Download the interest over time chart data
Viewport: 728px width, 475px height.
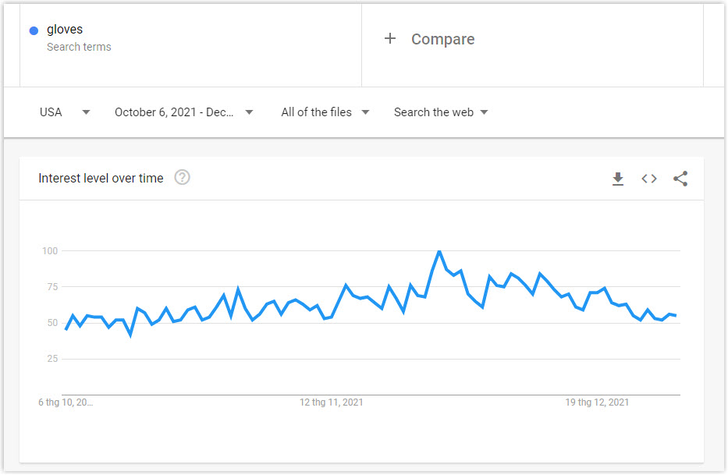(617, 179)
